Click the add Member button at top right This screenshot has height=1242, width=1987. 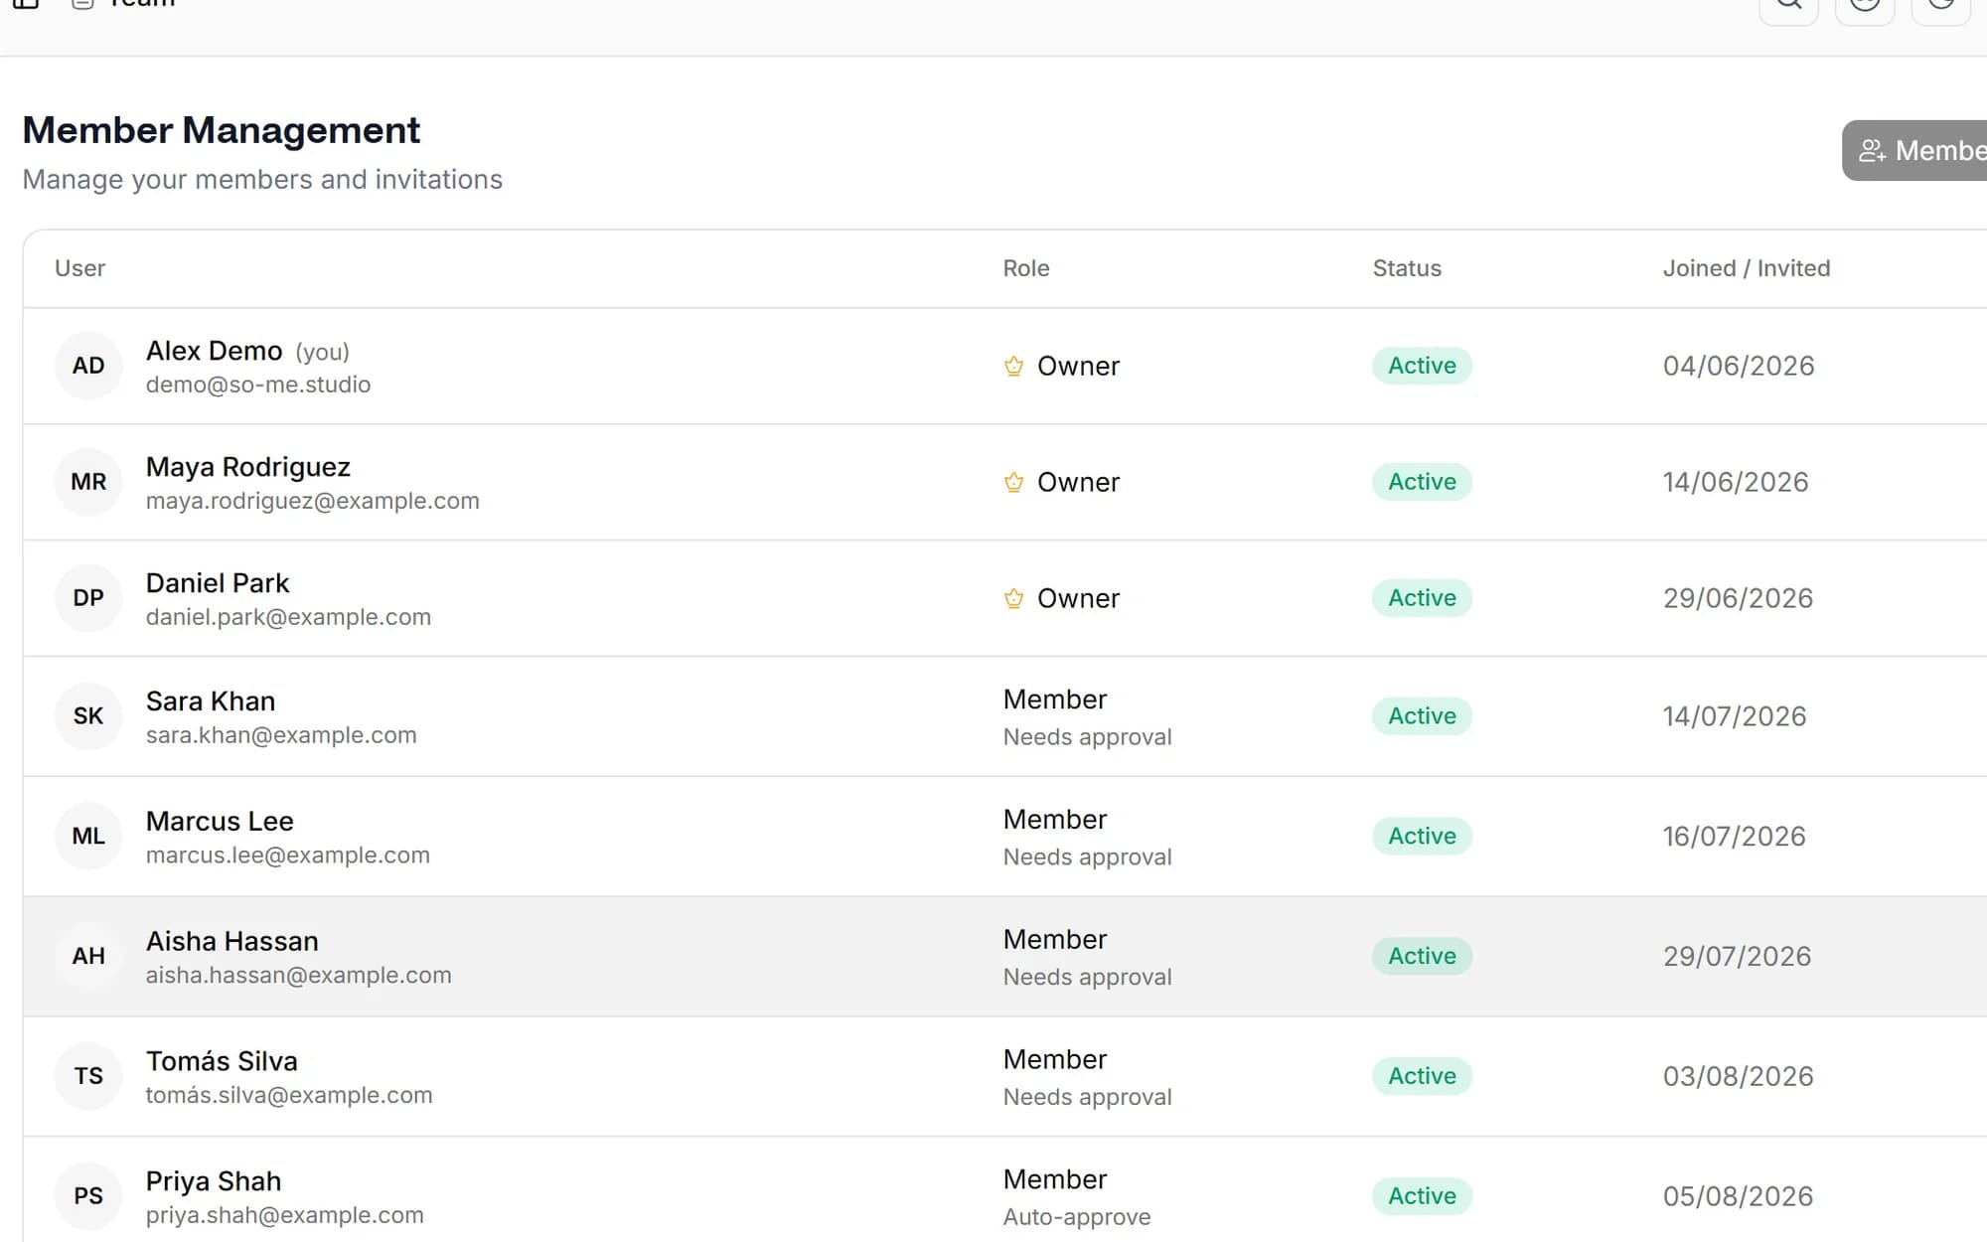[1914, 150]
